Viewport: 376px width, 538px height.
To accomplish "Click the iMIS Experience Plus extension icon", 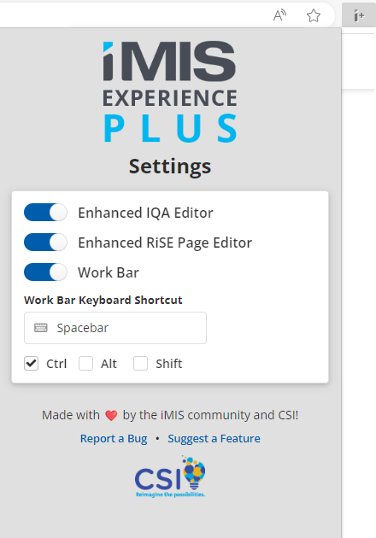I will 359,15.
